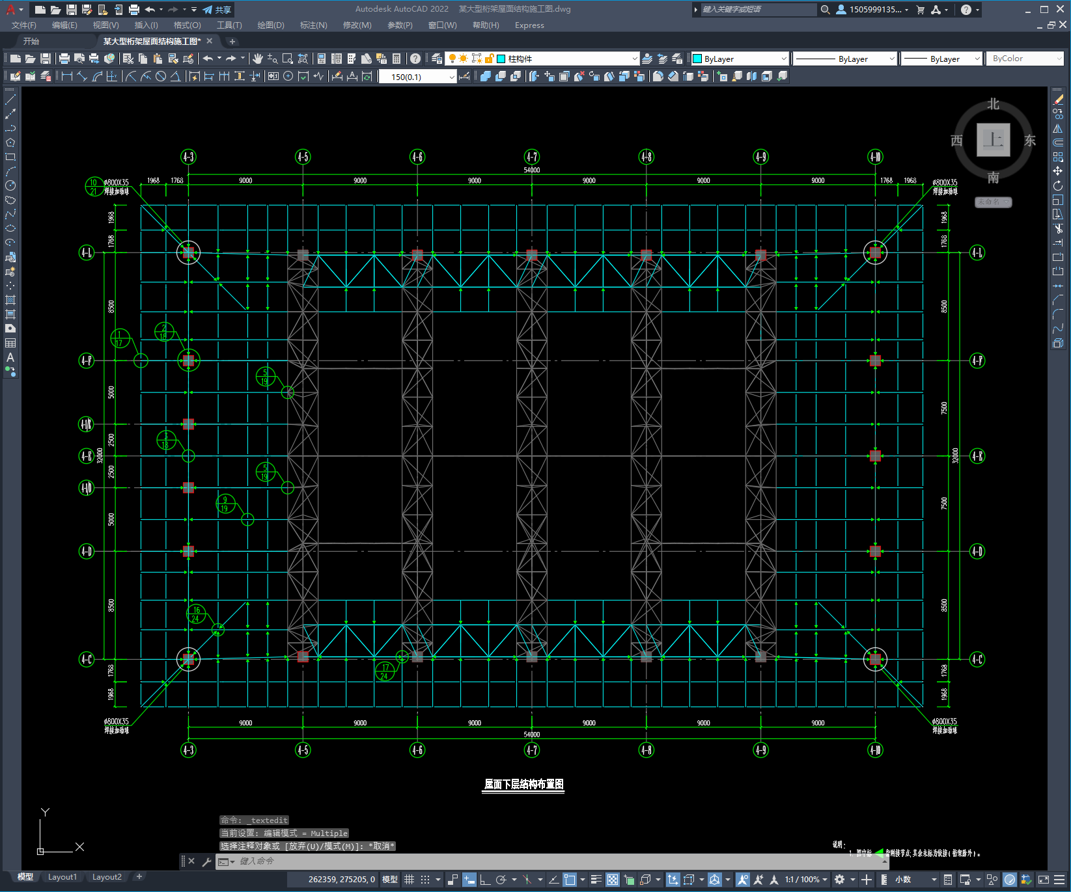Click the Help question mark in Standard toolbar
Screen dimensions: 1071x892
pos(415,59)
